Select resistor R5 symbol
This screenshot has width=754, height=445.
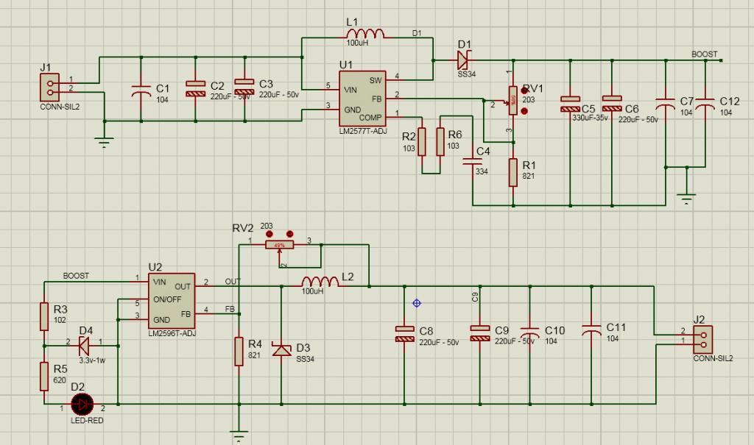(x=44, y=377)
